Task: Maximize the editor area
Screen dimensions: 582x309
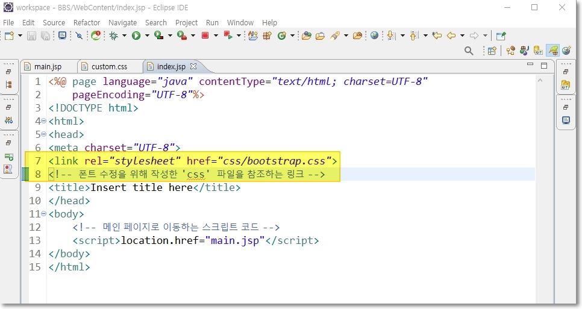Action: (544, 65)
